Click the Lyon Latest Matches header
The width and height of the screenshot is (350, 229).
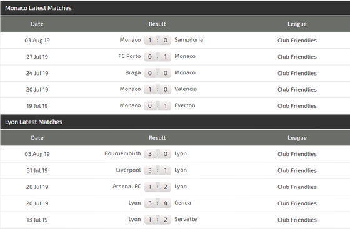tap(34, 122)
